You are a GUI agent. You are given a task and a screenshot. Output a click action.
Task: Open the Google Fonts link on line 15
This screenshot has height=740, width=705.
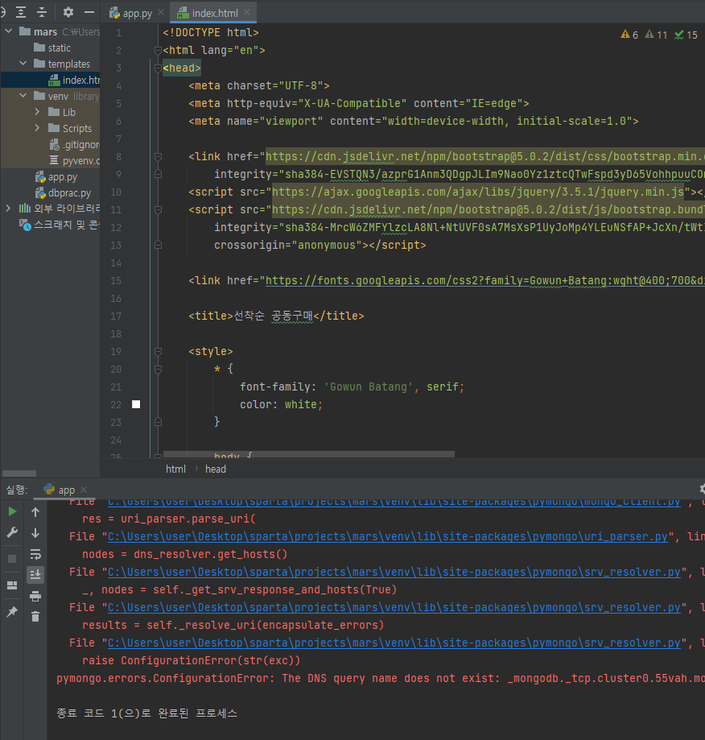point(484,280)
